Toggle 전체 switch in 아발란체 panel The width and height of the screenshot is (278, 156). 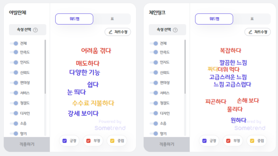click(x=14, y=43)
